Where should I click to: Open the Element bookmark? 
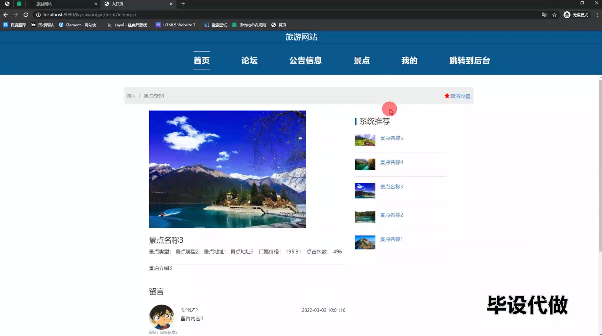pyautogui.click(x=79, y=25)
